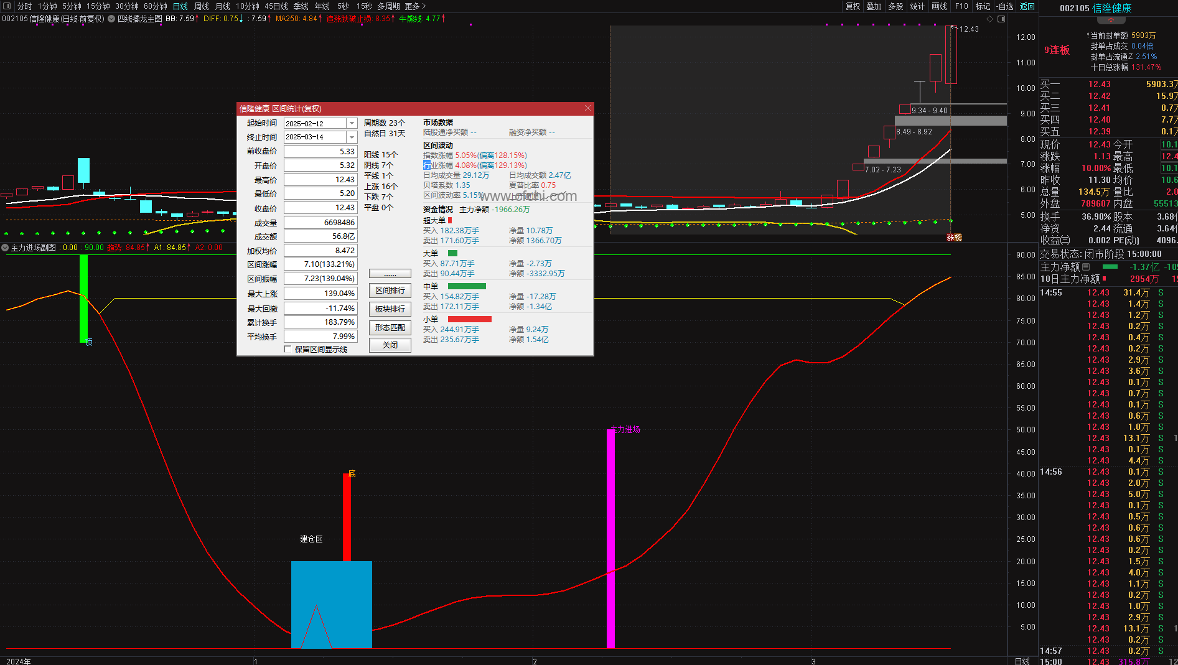Click the 行业涨幅 label in dialog
Viewport: 1178px width, 665px height.
tap(438, 165)
